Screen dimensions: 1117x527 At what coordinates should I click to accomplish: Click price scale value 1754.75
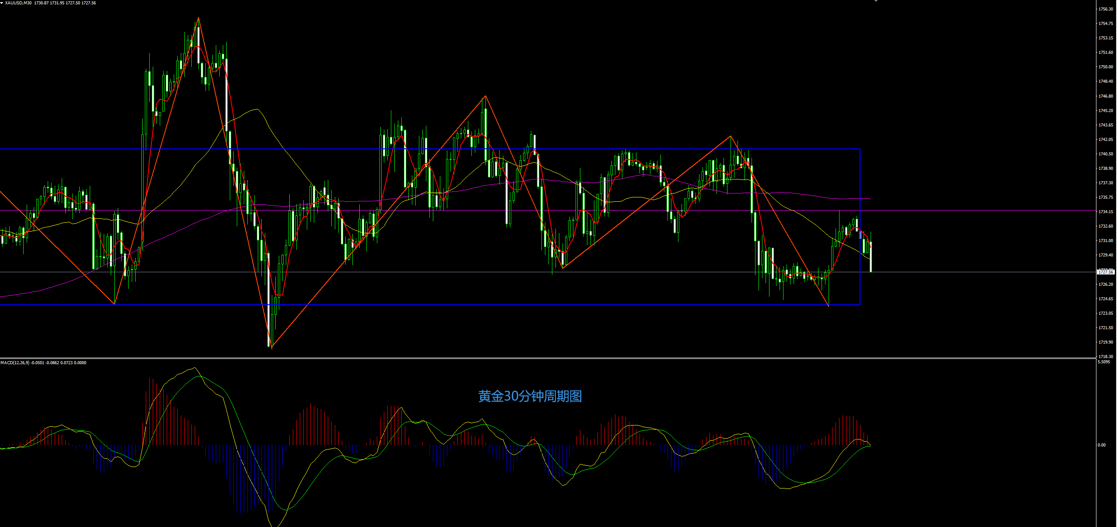[x=1106, y=24]
